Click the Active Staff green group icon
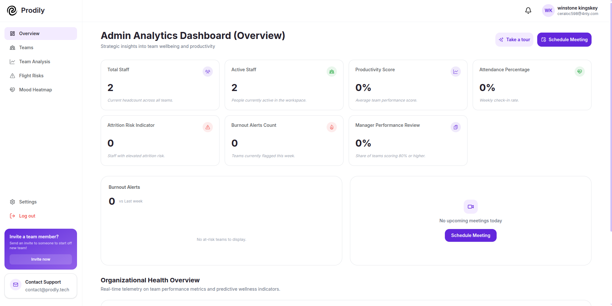The height and width of the screenshot is (306, 612). [x=332, y=72]
